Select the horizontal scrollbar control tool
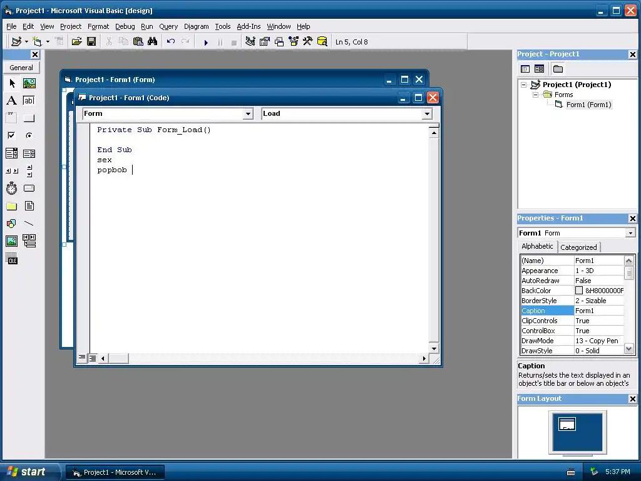The image size is (641, 481). coord(12,171)
